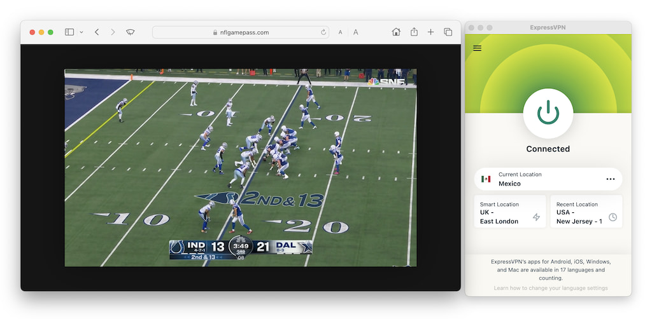
Task: Click the ExpressVPN window title
Action: tap(548, 28)
